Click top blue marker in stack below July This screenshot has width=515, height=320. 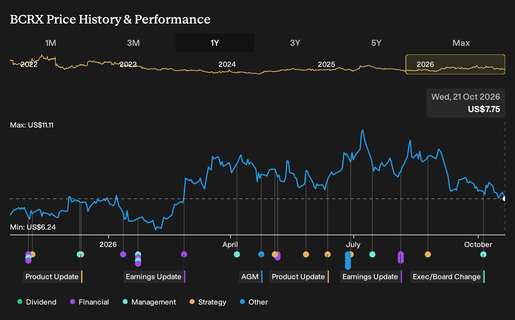click(x=348, y=254)
